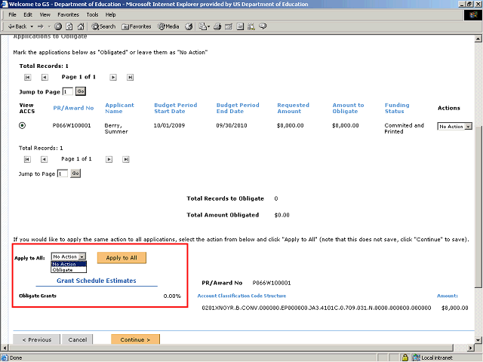This screenshot has width=483, height=362.
Task: Sort by PR/Award No column header
Action: point(73,108)
